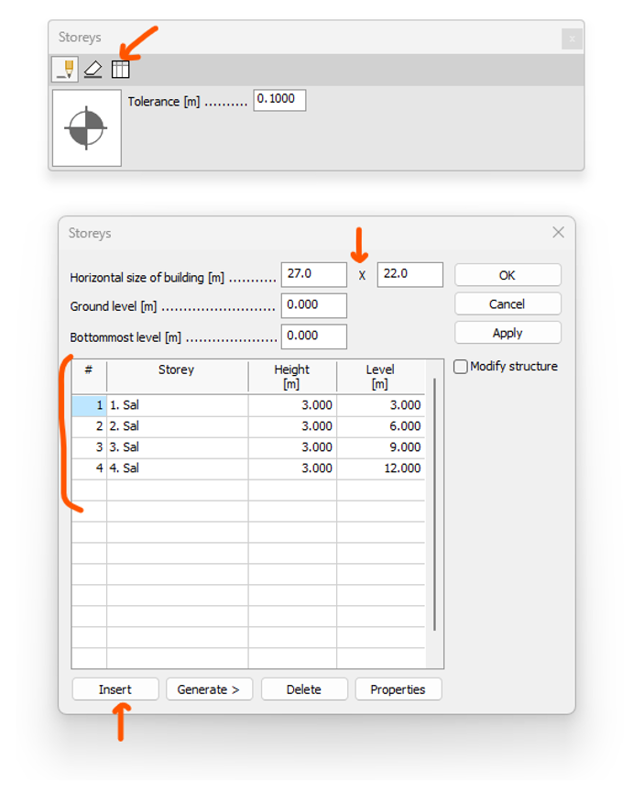633x805 pixels.
Task: Select the '2. Sal' storey cell
Action: pos(178,426)
